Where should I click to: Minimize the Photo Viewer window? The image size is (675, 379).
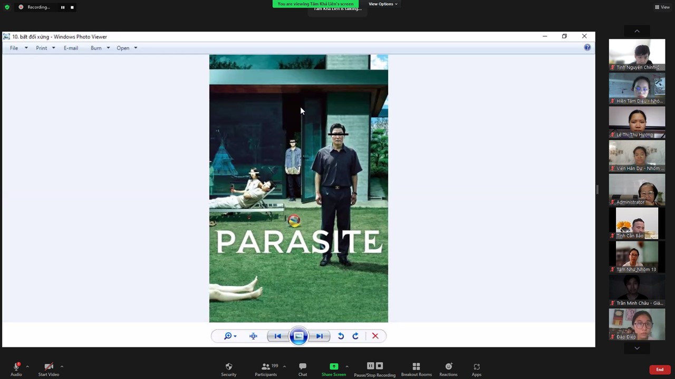click(545, 36)
